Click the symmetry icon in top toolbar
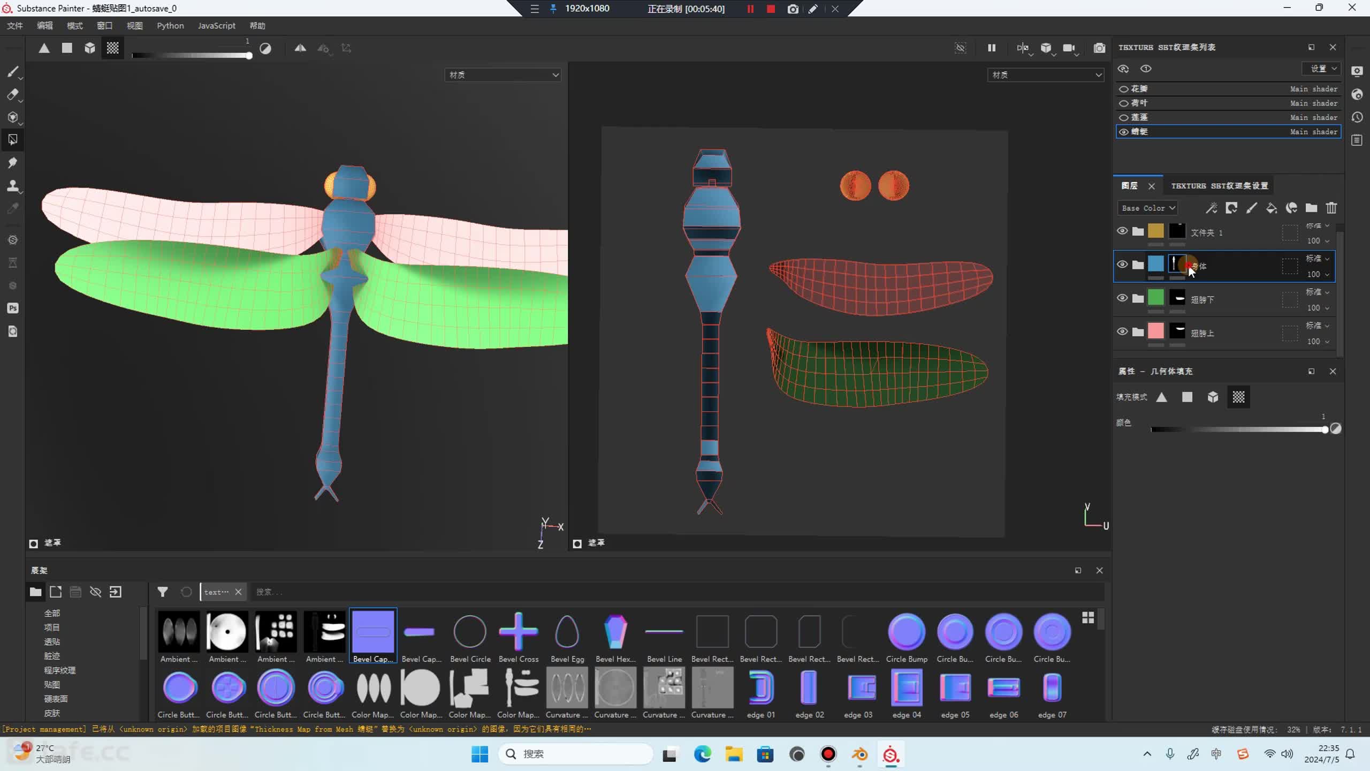This screenshot has height=771, width=1370. 300,48
